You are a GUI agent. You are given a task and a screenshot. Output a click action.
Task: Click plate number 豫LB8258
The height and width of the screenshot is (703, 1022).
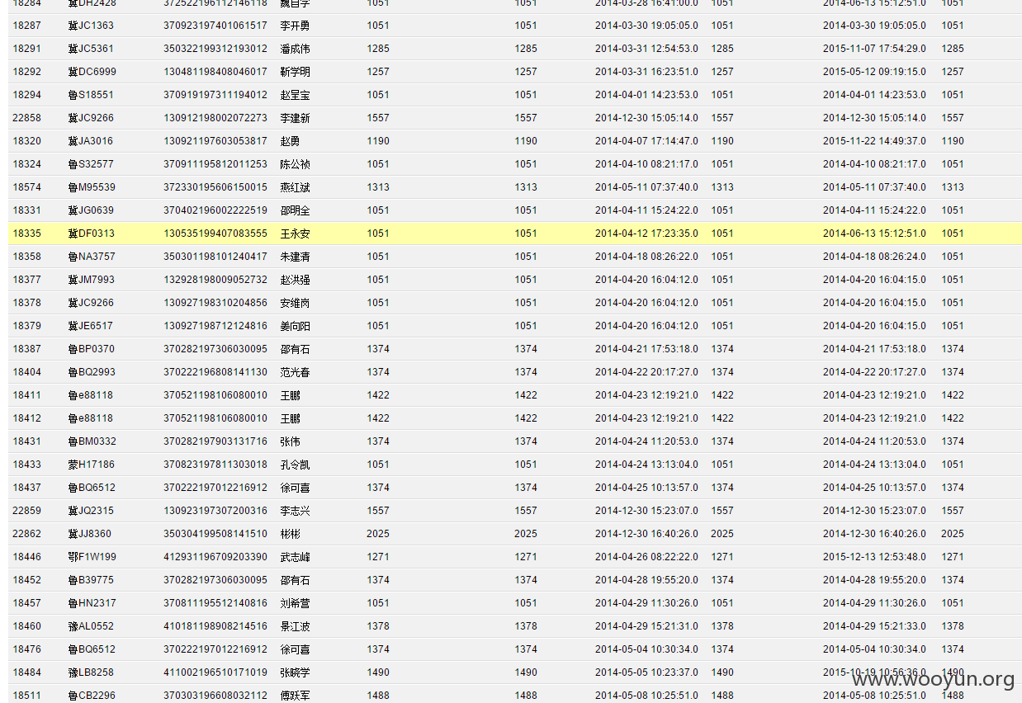91,672
